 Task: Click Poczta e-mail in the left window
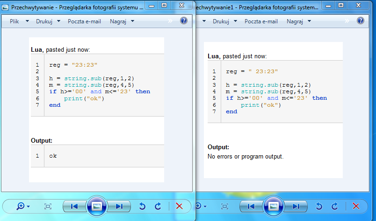pos(84,21)
